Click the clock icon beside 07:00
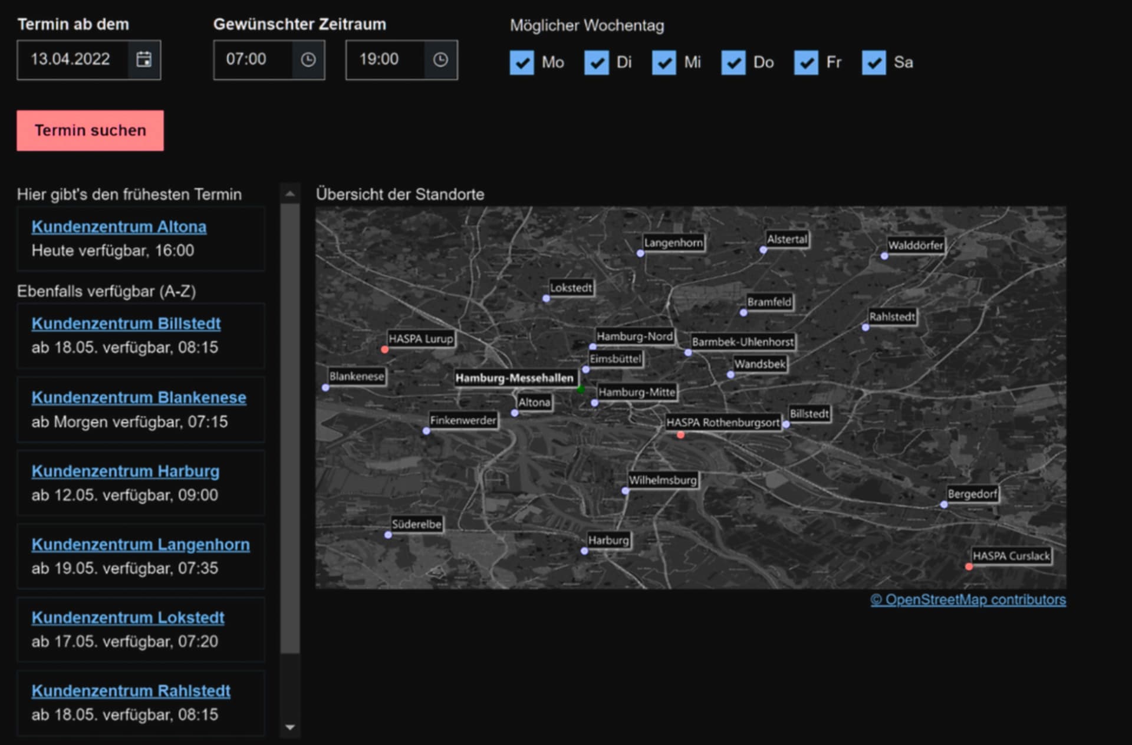Image resolution: width=1132 pixels, height=745 pixels. [x=308, y=60]
